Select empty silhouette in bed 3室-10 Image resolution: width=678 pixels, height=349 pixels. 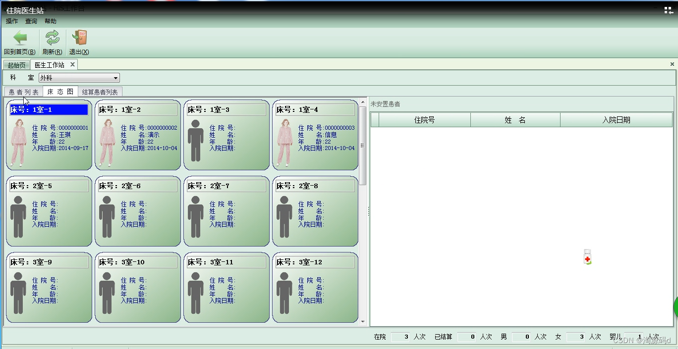(x=107, y=293)
